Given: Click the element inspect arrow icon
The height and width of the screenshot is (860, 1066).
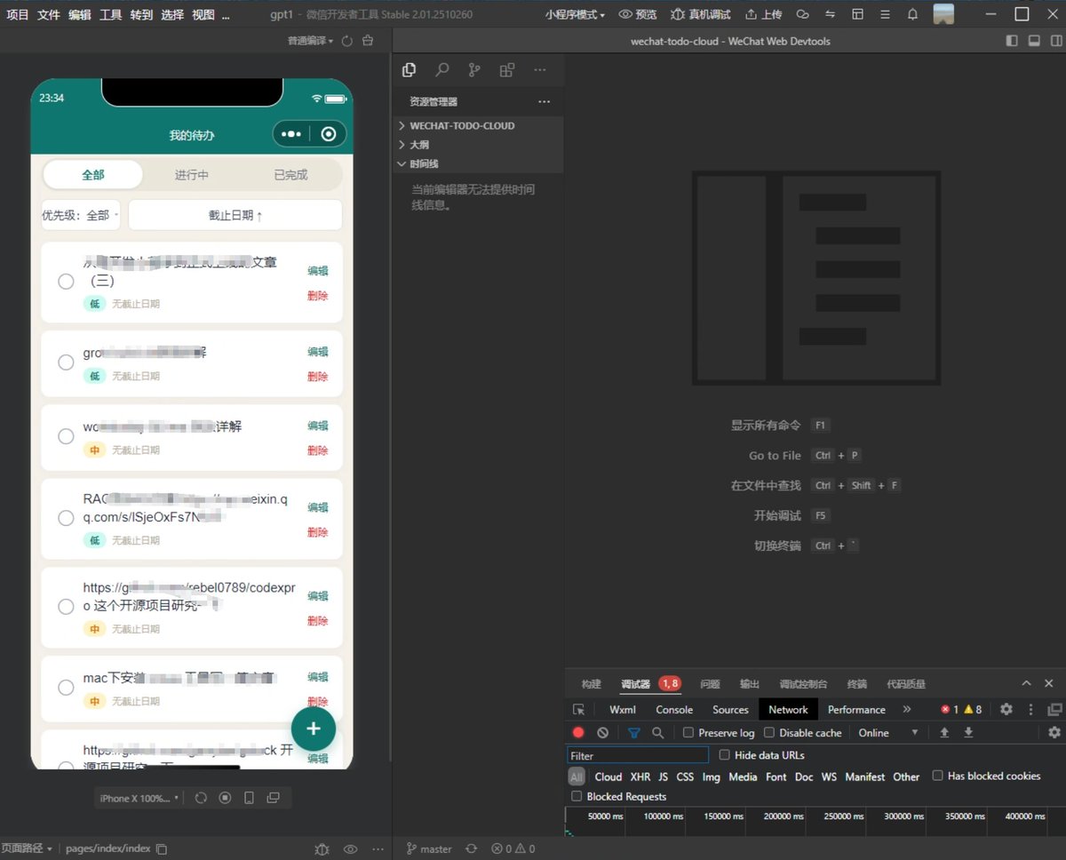Looking at the screenshot, I should point(579,709).
